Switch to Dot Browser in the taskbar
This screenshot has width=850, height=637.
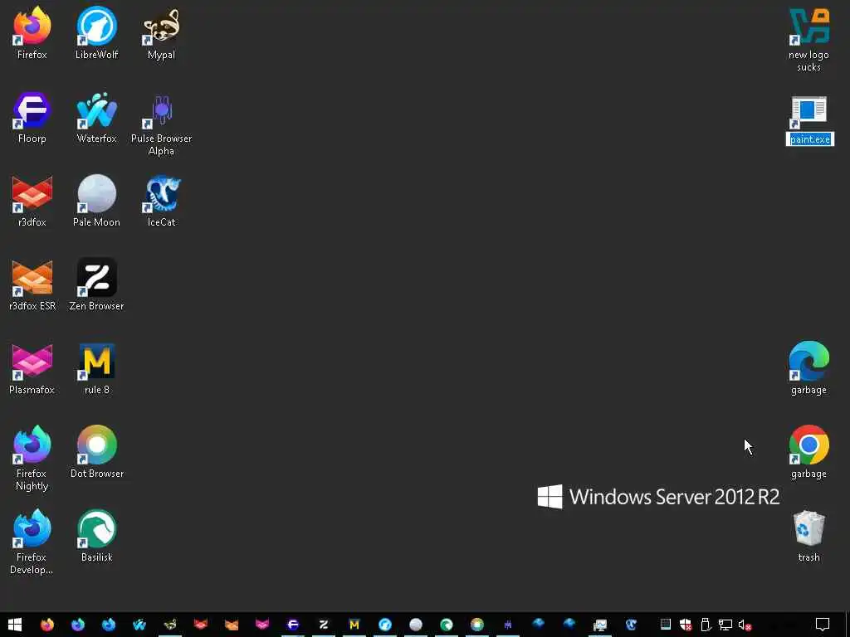477,625
